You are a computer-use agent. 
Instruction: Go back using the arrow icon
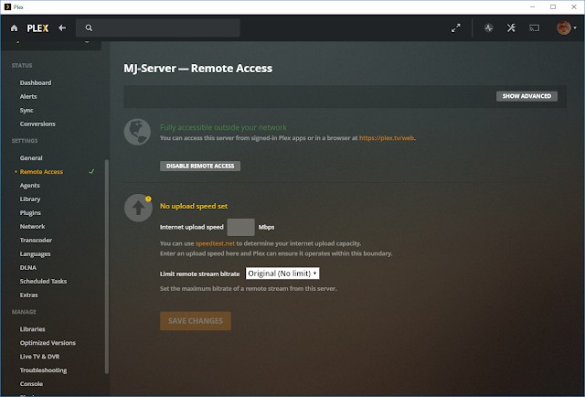pos(62,28)
